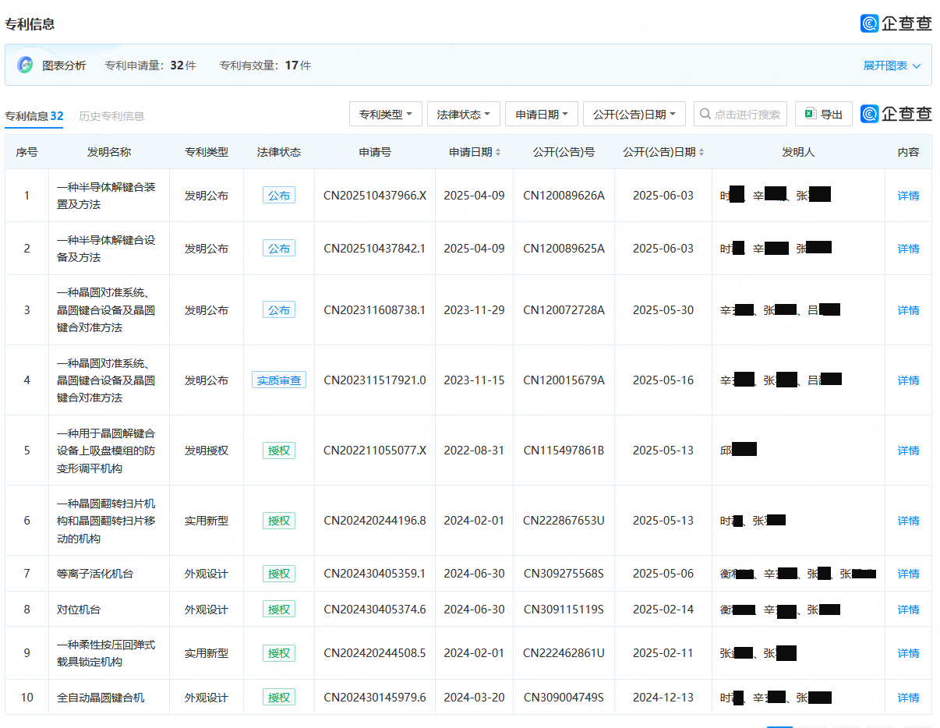Open the 申请日期 filter dropdown
The image size is (940, 728).
[542, 114]
